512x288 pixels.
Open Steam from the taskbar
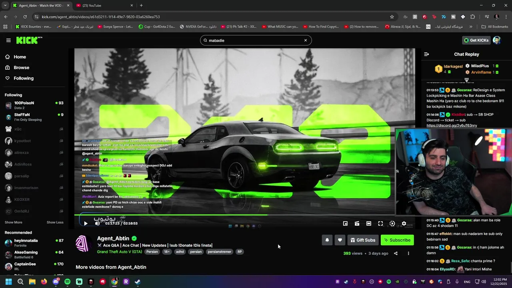(138, 282)
